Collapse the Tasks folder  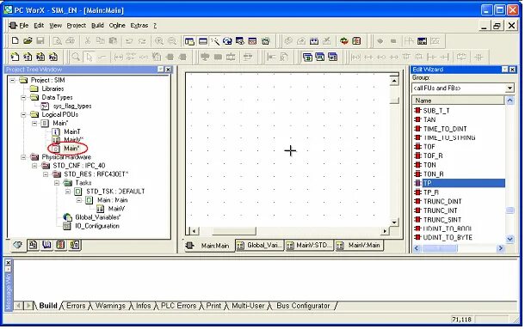(x=57, y=183)
